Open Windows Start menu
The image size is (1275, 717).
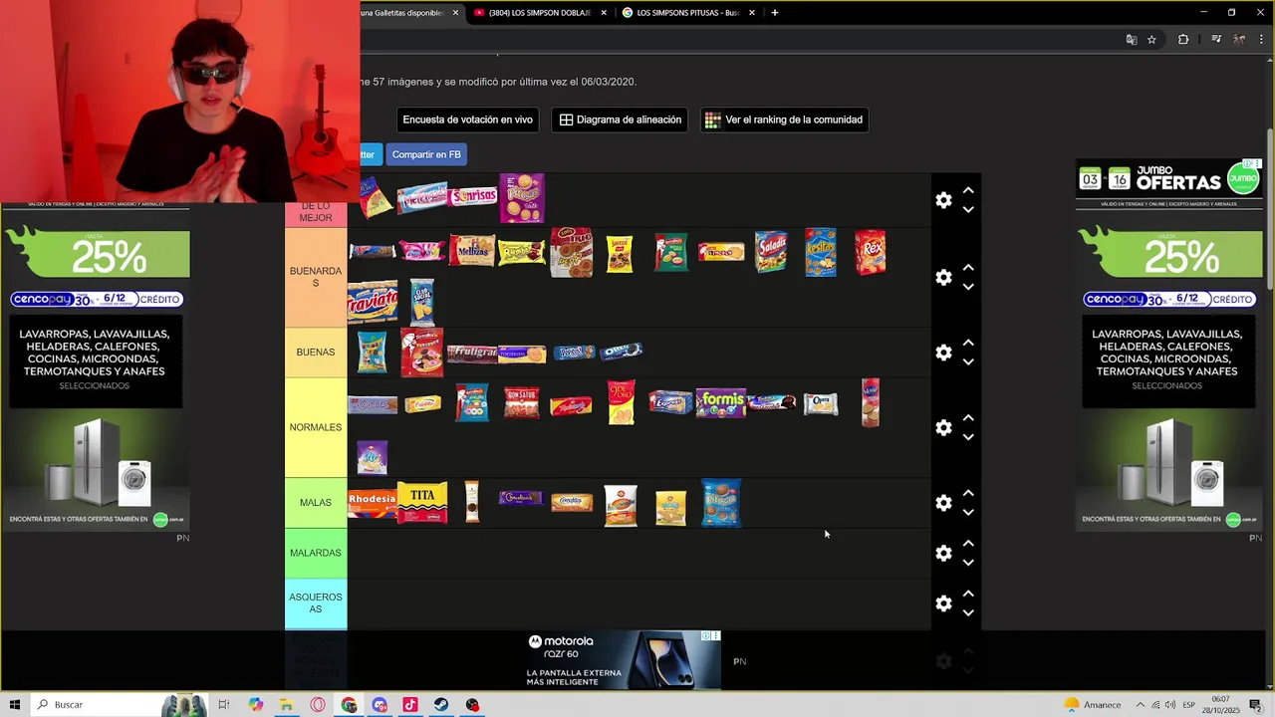click(x=15, y=704)
